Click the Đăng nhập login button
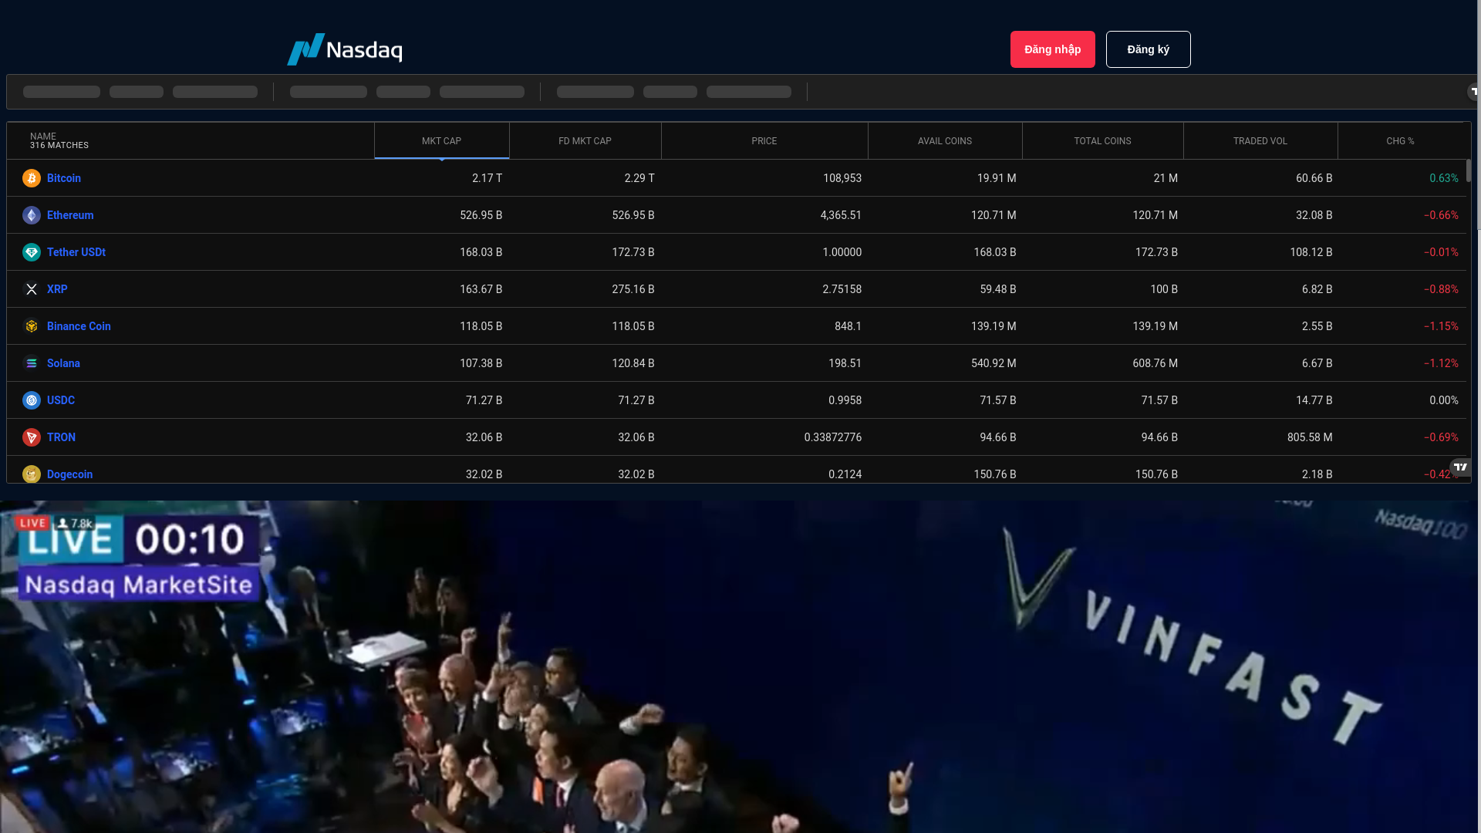This screenshot has height=833, width=1481. (1053, 49)
